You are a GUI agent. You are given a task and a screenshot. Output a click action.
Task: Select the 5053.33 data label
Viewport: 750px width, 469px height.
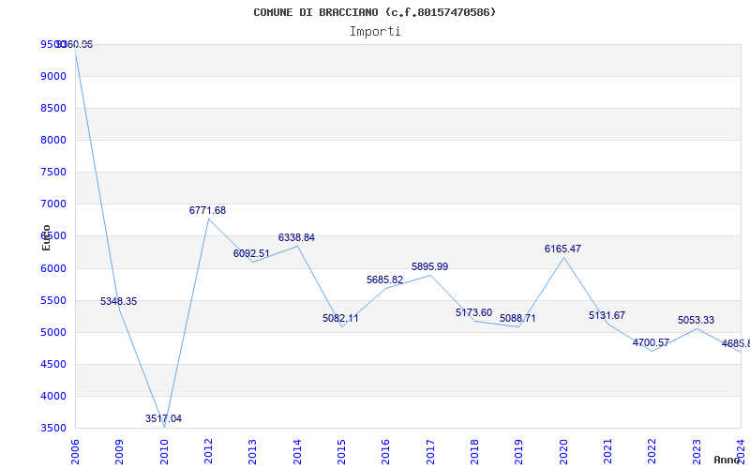[696, 320]
